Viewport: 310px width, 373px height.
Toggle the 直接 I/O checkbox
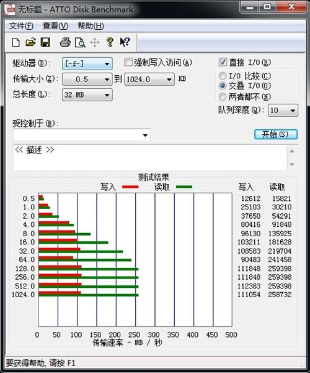pos(223,62)
